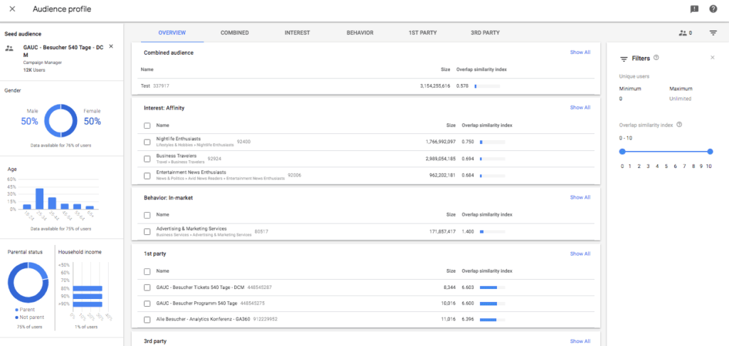Open help for Overlap similarity index filter

point(679,125)
